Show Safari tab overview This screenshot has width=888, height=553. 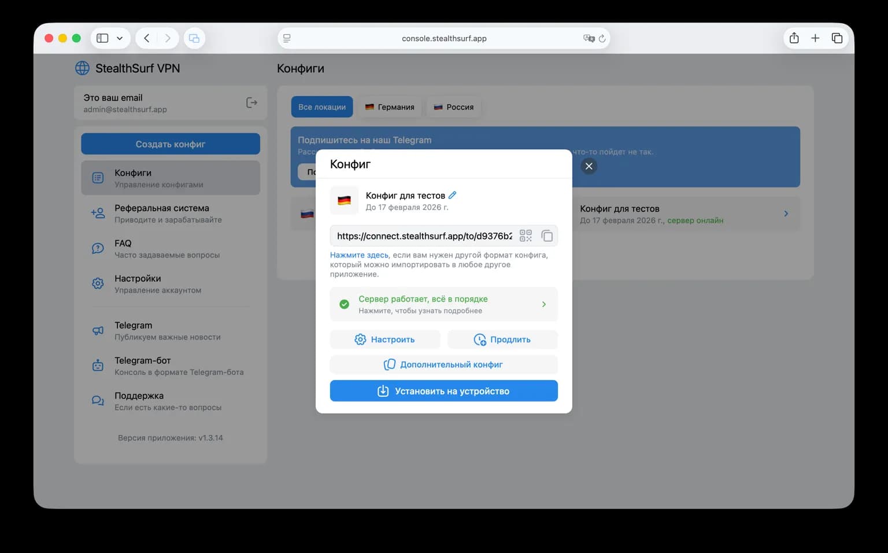point(837,38)
